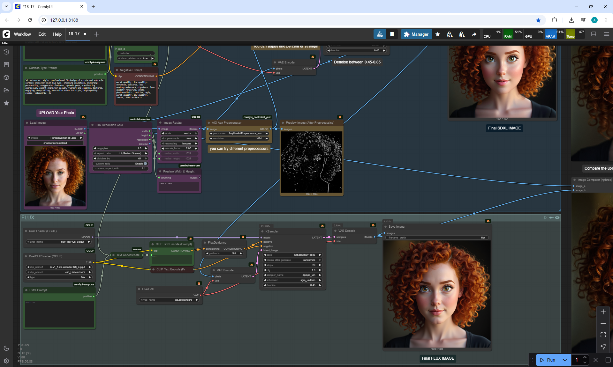Toggle FLUX group eye visibility icon
The width and height of the screenshot is (613, 367).
click(x=557, y=217)
